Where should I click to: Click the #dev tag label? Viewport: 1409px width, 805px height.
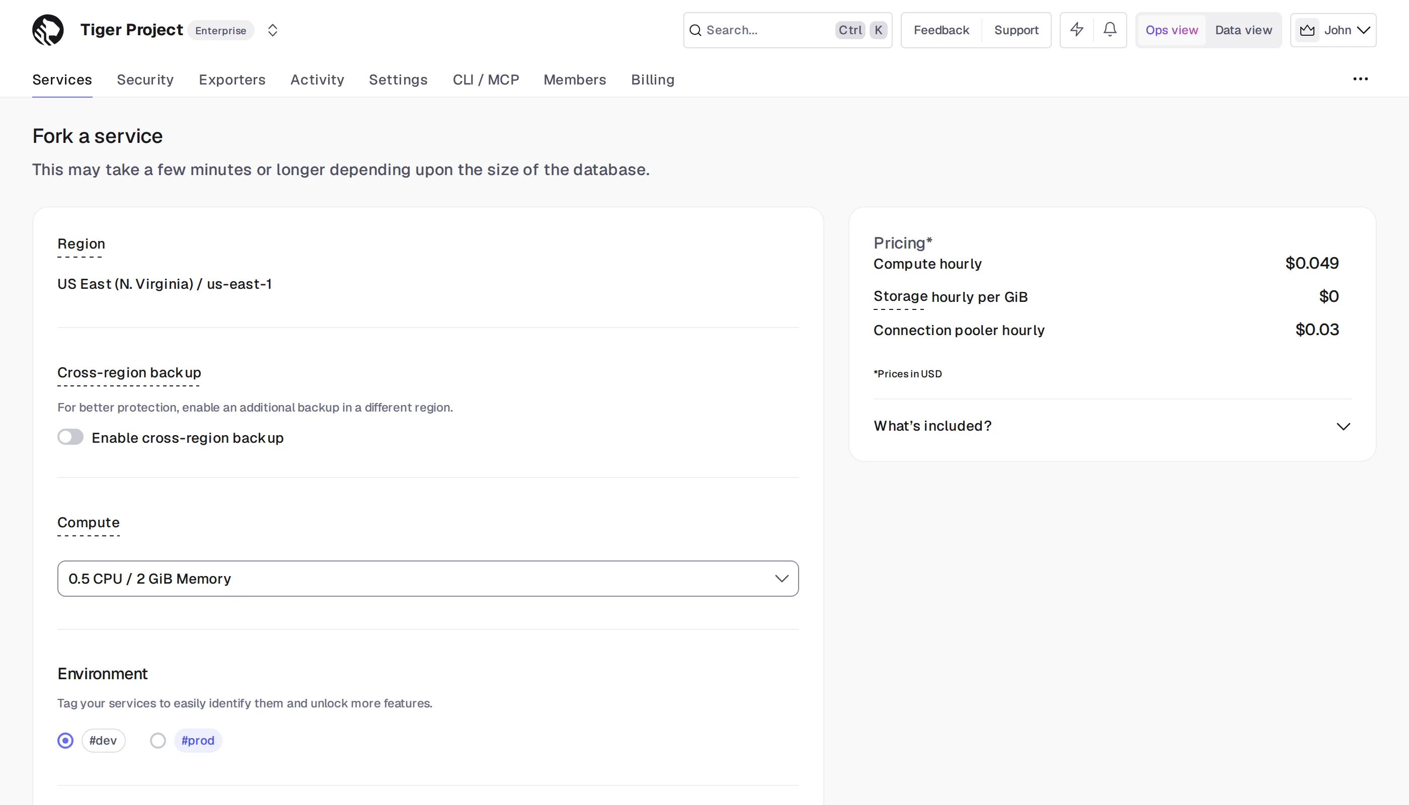[x=103, y=740]
